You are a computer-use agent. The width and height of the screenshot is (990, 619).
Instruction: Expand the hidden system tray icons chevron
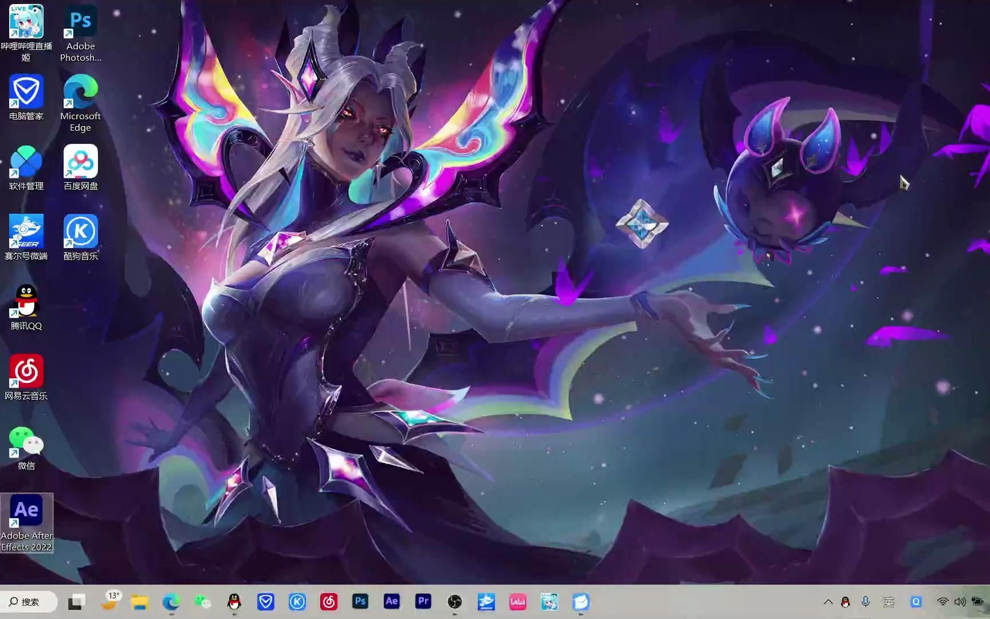828,602
